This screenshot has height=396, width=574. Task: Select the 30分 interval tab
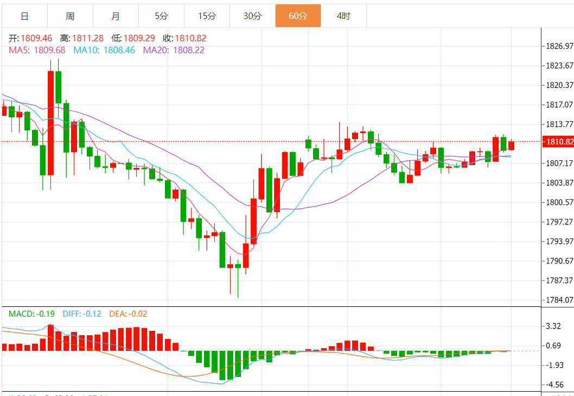coord(252,16)
